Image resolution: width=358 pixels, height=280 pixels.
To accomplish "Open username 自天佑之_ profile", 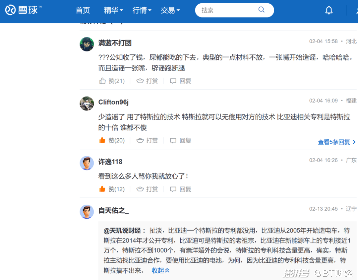I will click(x=113, y=210).
